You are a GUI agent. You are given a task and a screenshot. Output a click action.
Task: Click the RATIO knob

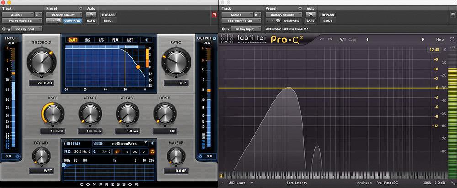tap(176, 62)
